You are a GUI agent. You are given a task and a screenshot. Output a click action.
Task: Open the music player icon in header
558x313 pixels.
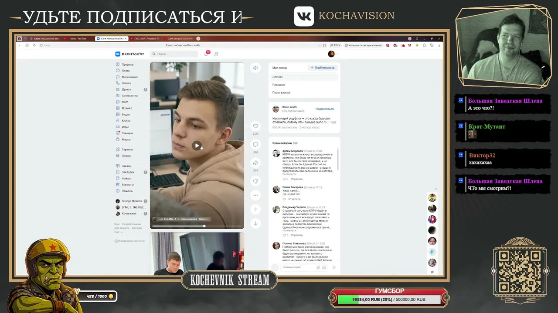[216, 54]
